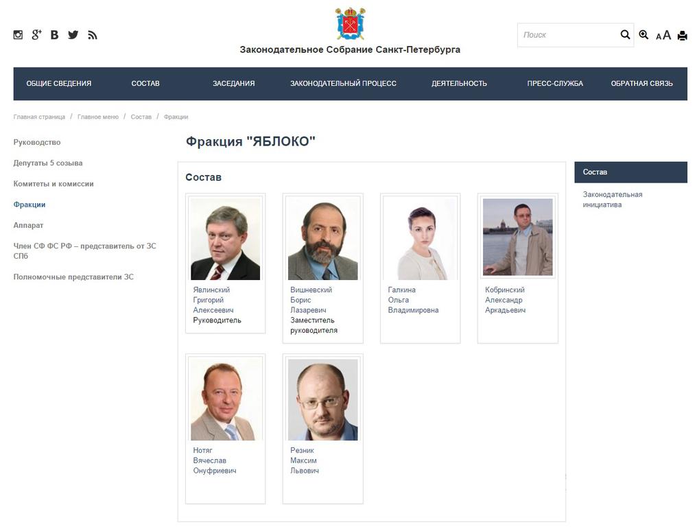Open Законодательная инициатива right panel link
This screenshot has width=697, height=527.
tap(613, 200)
